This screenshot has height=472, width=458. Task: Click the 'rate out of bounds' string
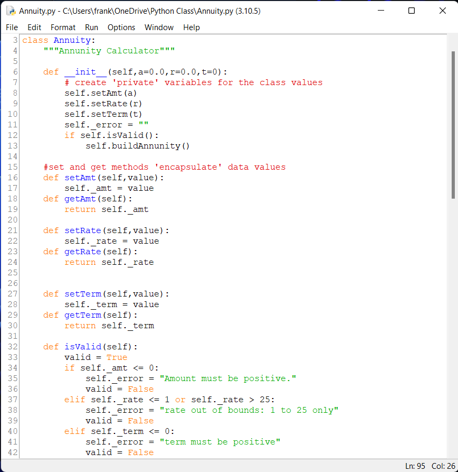pos(249,410)
